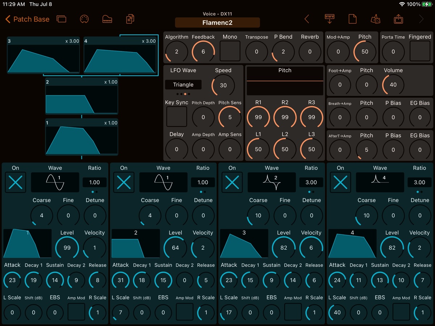Tap operator 1 Sustain knob

[x=55, y=280]
